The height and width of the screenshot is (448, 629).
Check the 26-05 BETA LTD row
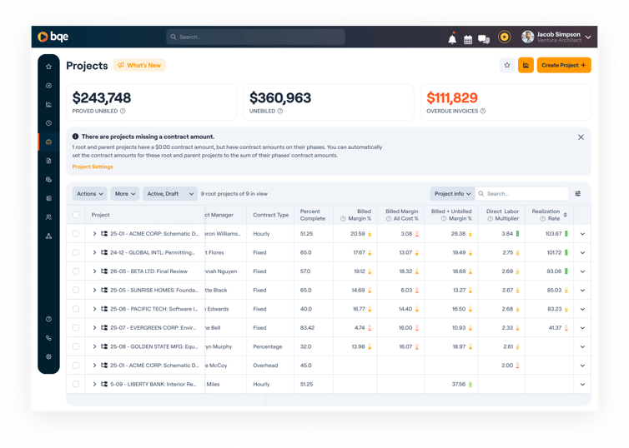[x=76, y=271]
